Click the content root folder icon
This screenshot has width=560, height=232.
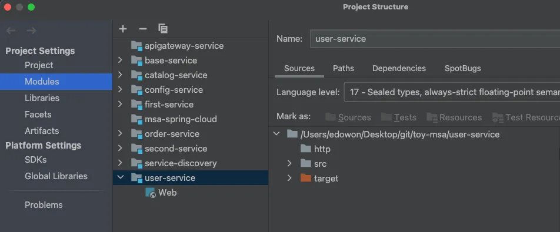pyautogui.click(x=292, y=134)
